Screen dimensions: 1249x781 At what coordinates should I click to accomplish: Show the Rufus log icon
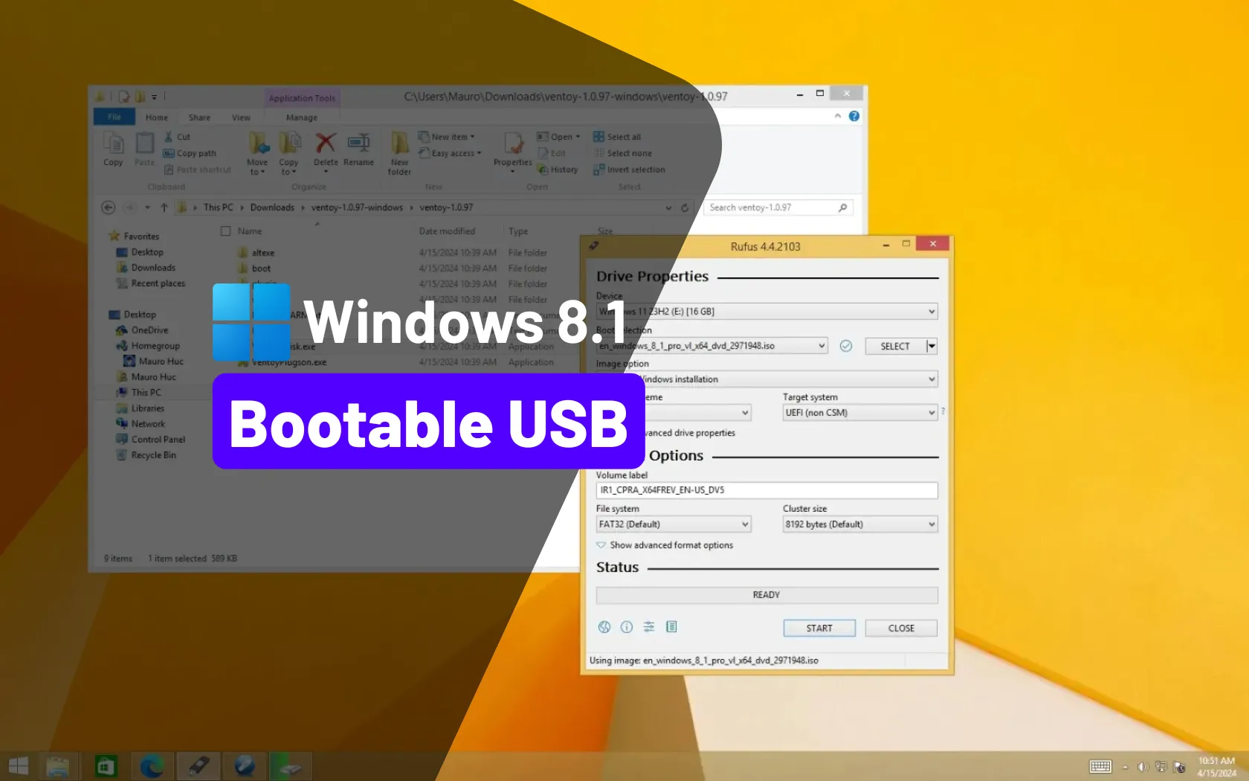tap(671, 627)
